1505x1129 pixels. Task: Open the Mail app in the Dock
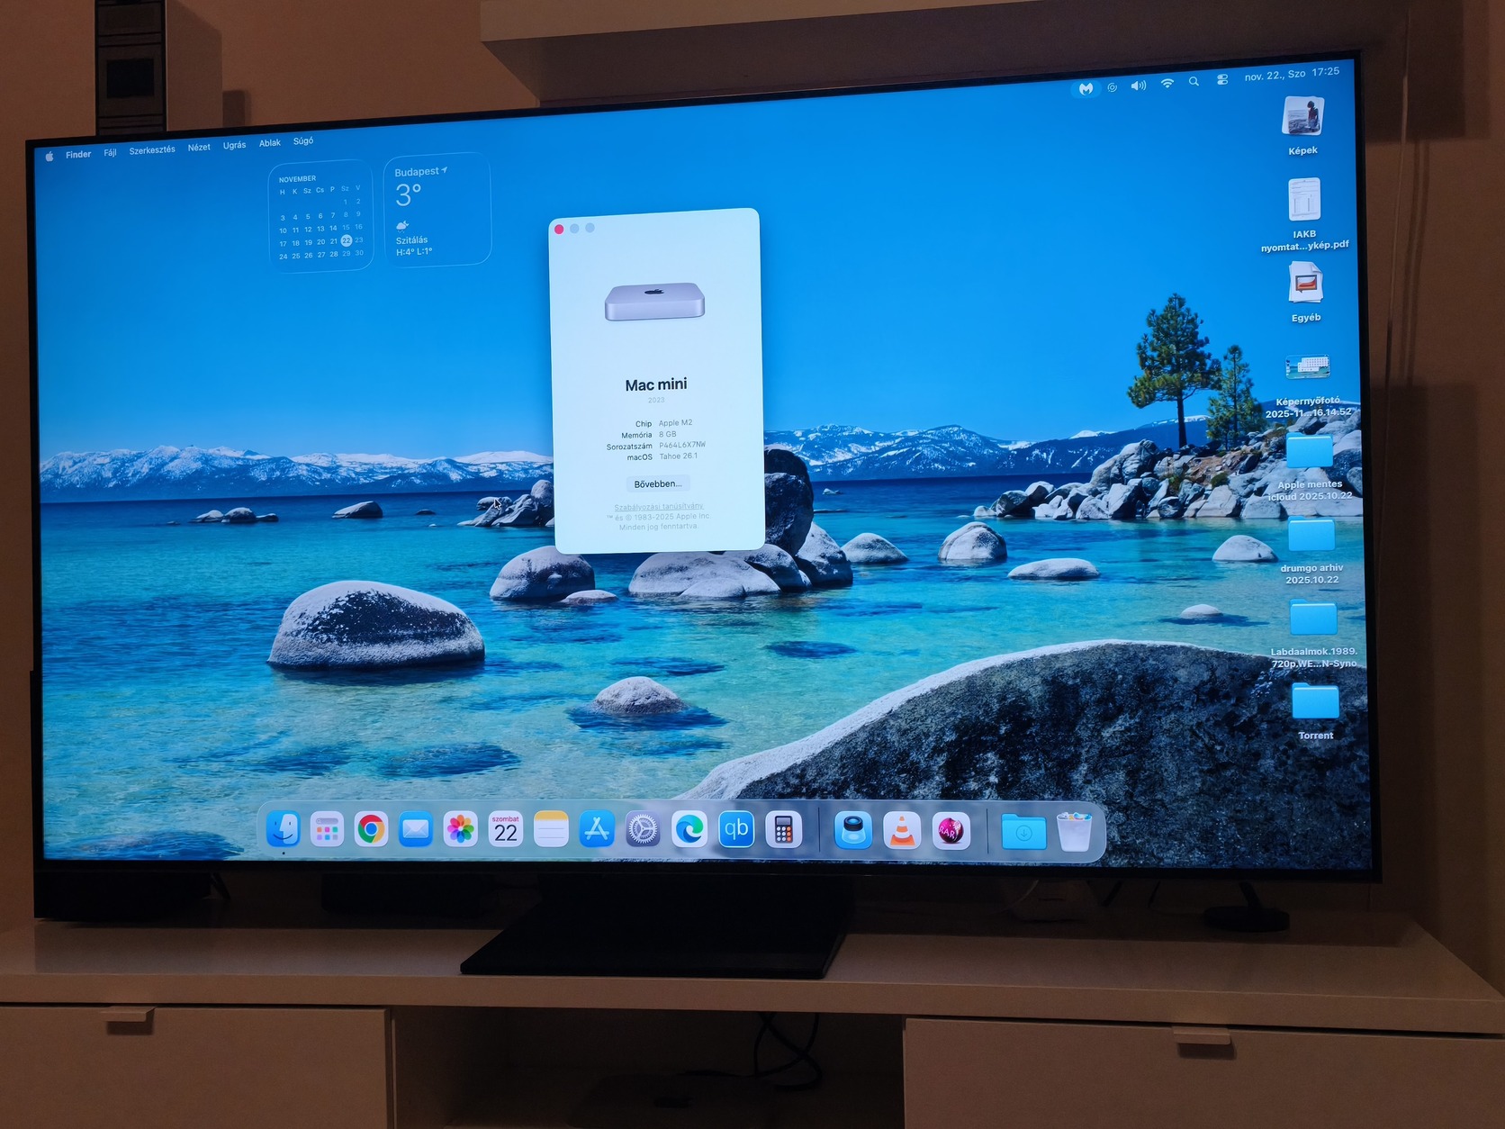[x=415, y=829]
